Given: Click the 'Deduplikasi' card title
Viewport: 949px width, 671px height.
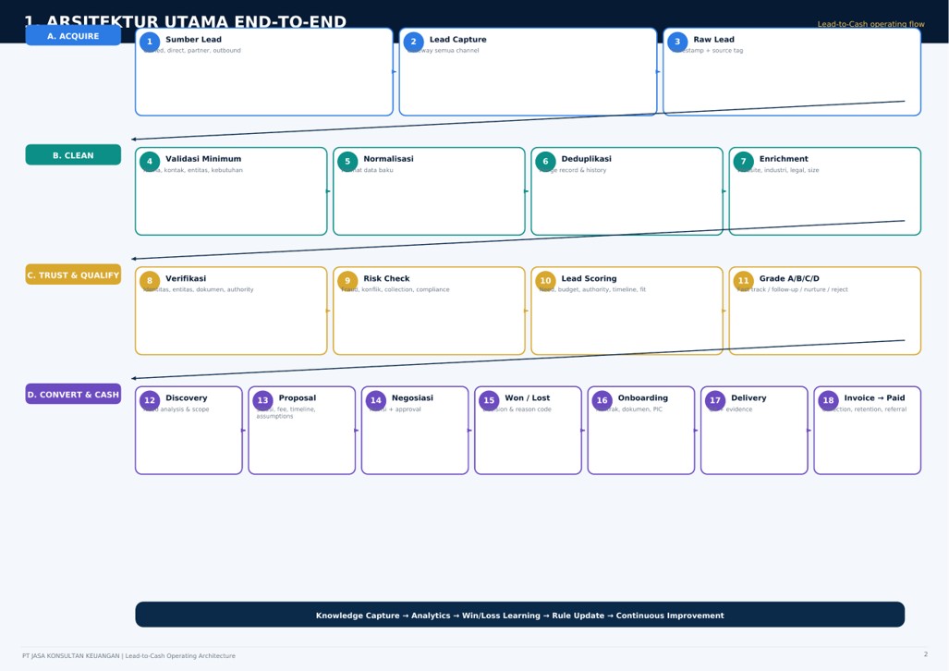Looking at the screenshot, I should [586, 159].
